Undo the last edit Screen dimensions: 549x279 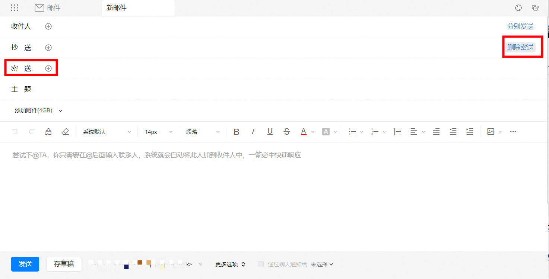click(x=15, y=132)
